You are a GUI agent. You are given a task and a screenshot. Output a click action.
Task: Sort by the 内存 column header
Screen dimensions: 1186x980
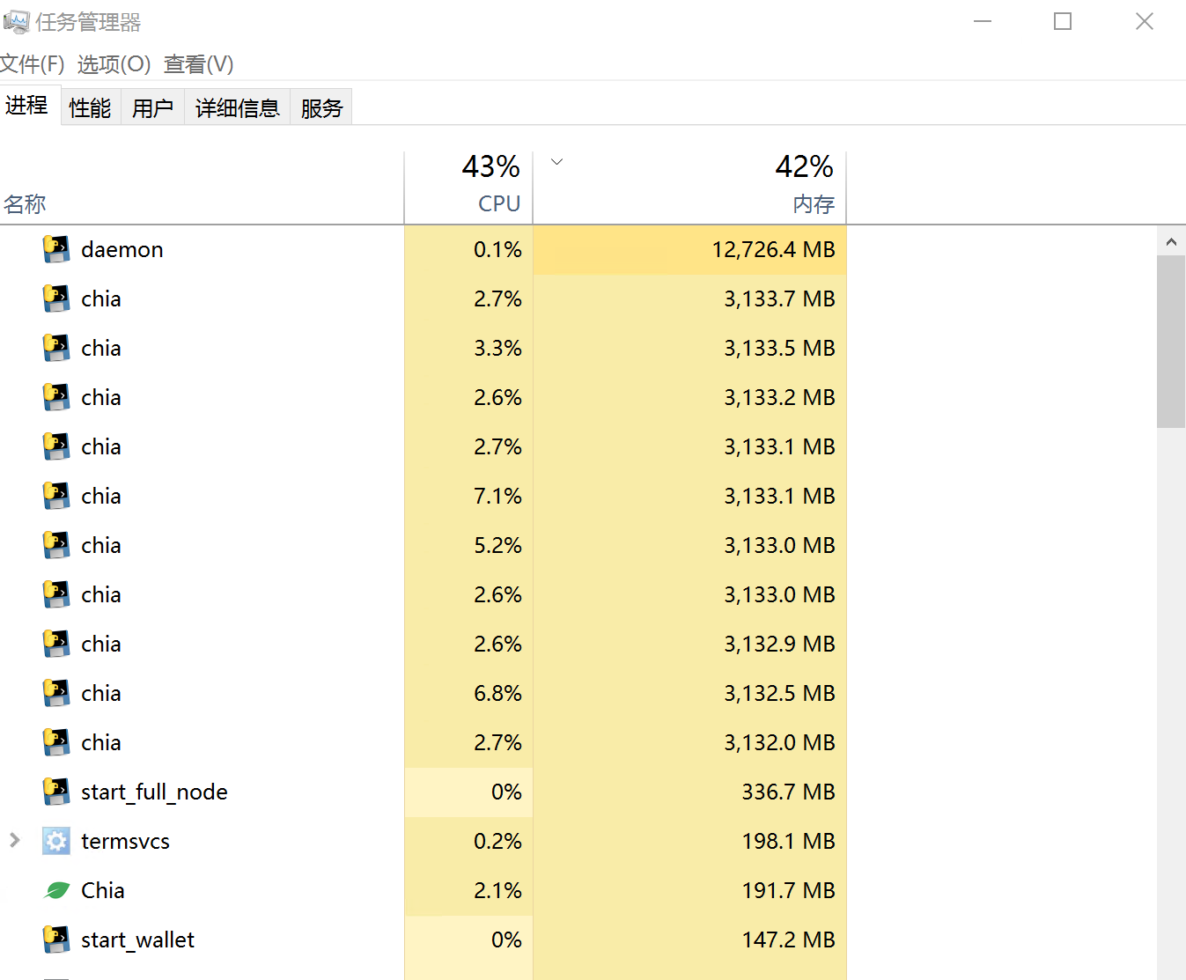pos(689,188)
